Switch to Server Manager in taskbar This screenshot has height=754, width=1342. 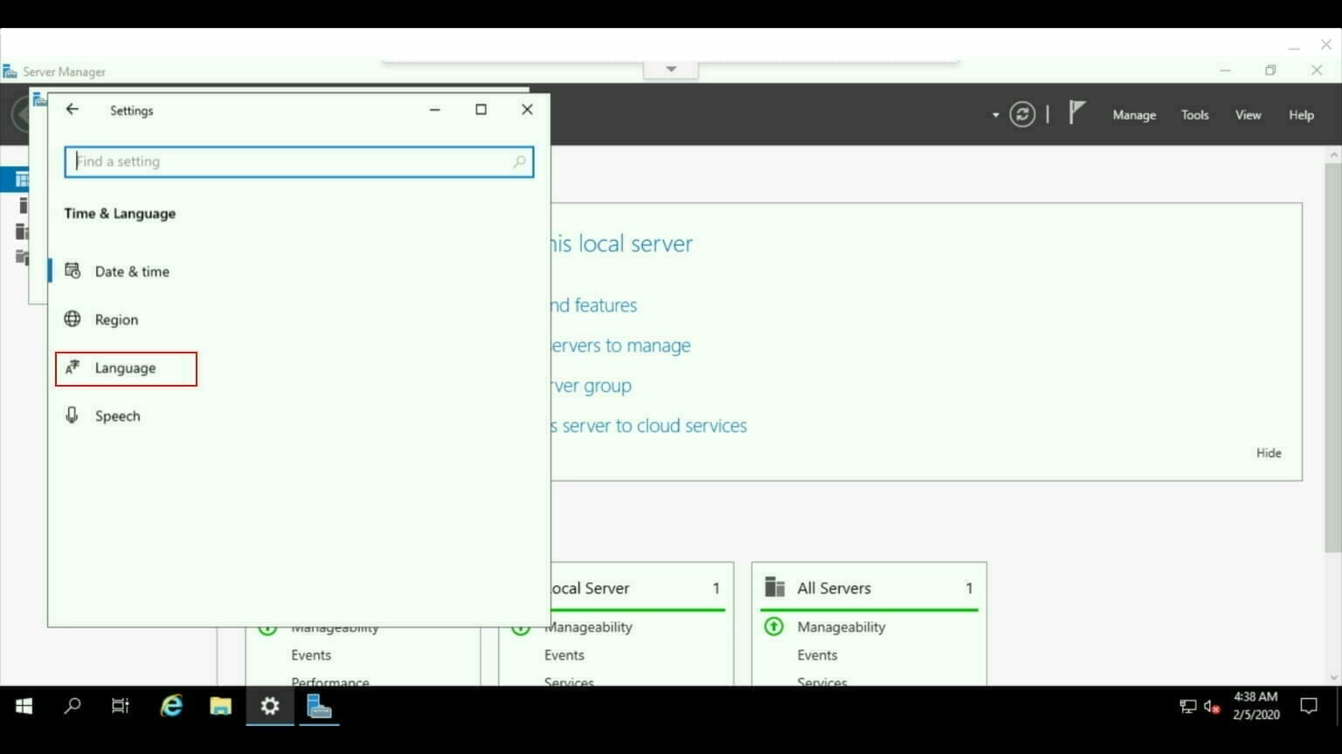319,707
